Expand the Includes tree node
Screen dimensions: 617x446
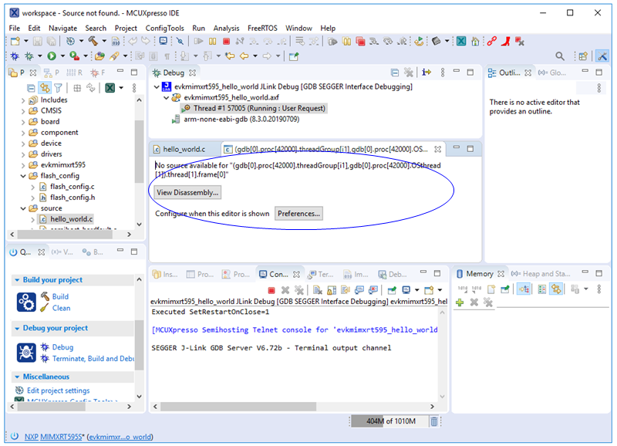(23, 100)
